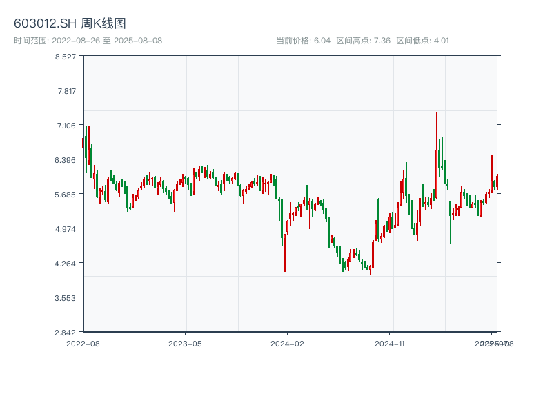
Task: Click the 2024-11 x-axis date label
Action: coord(390,343)
